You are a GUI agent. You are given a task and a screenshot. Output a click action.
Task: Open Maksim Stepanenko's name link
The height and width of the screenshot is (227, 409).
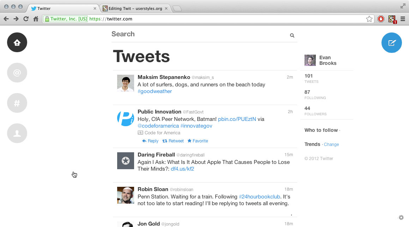[x=164, y=77]
